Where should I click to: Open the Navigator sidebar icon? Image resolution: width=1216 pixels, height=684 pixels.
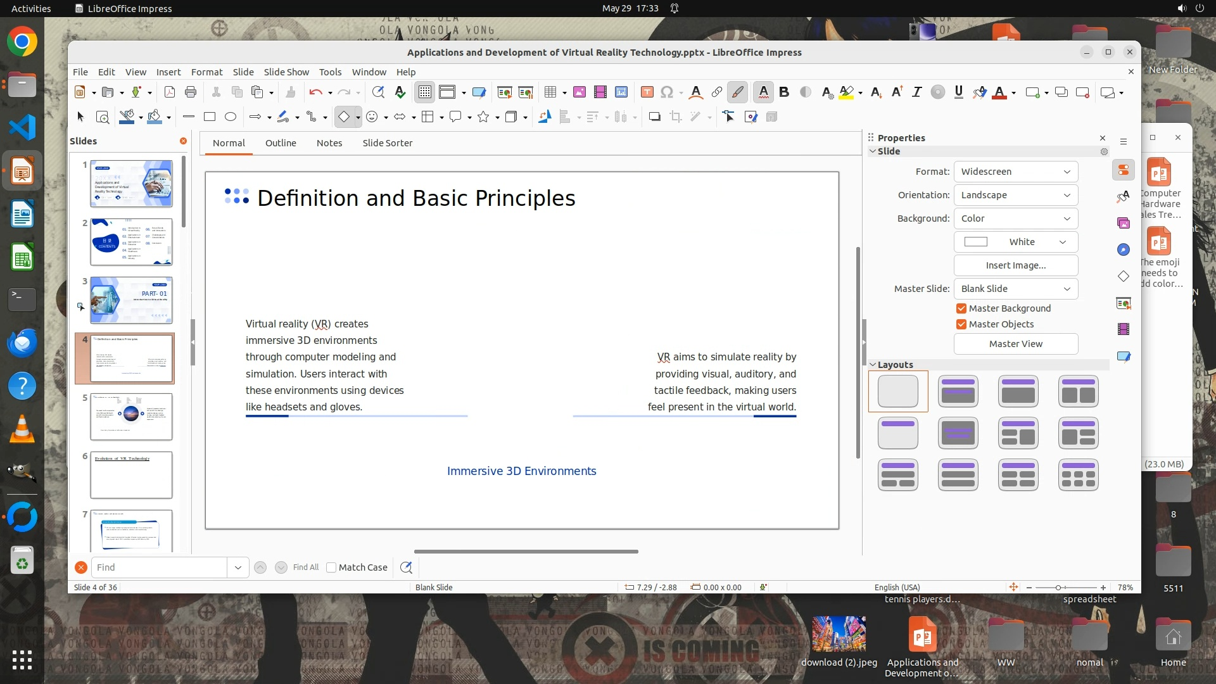point(1124,250)
